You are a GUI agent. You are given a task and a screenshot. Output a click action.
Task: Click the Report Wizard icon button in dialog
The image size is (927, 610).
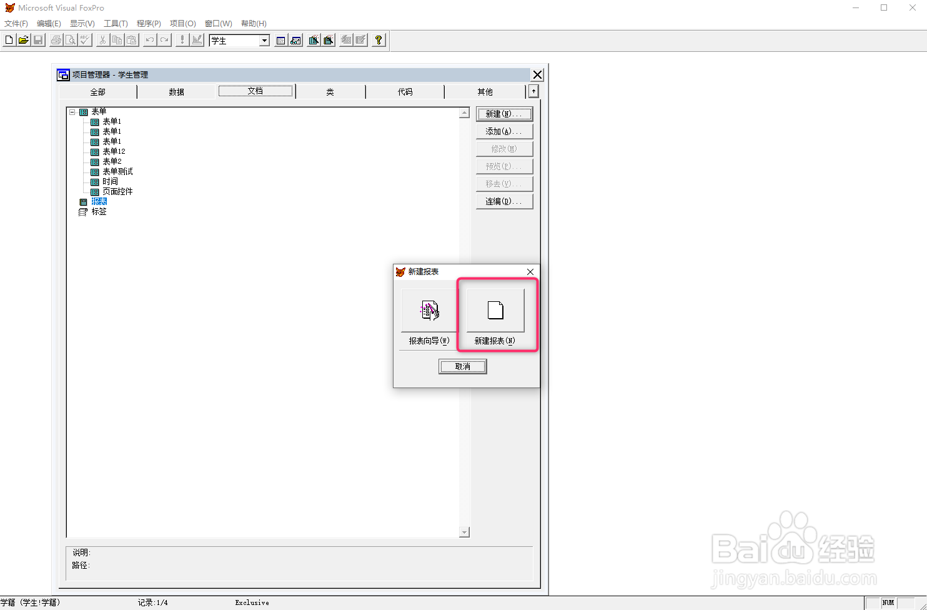click(x=429, y=310)
